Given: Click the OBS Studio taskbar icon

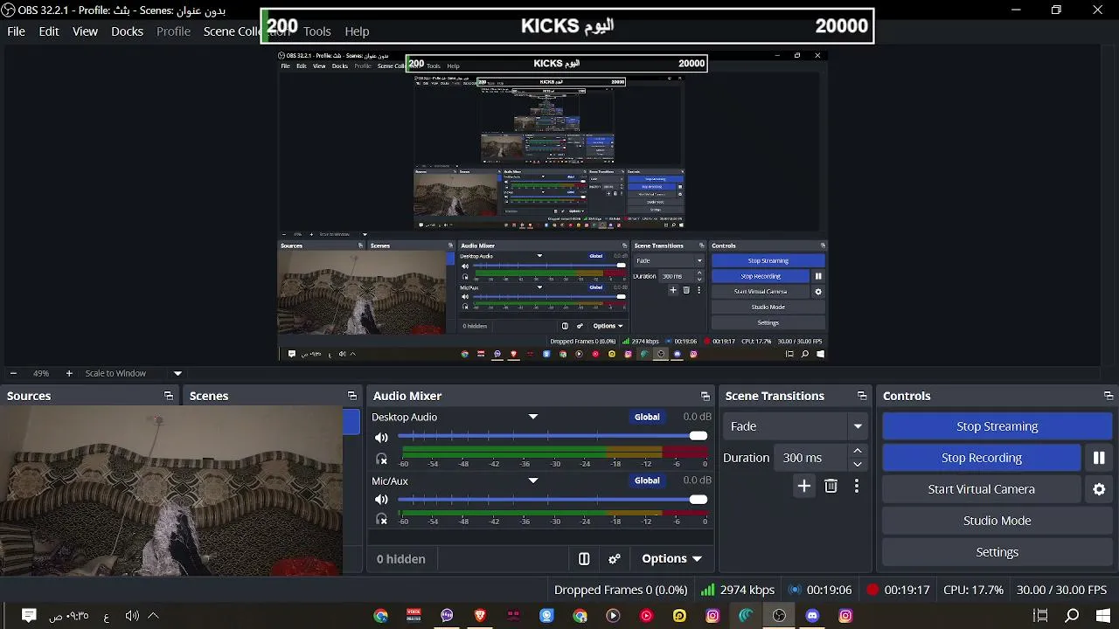Looking at the screenshot, I should pyautogui.click(x=779, y=616).
